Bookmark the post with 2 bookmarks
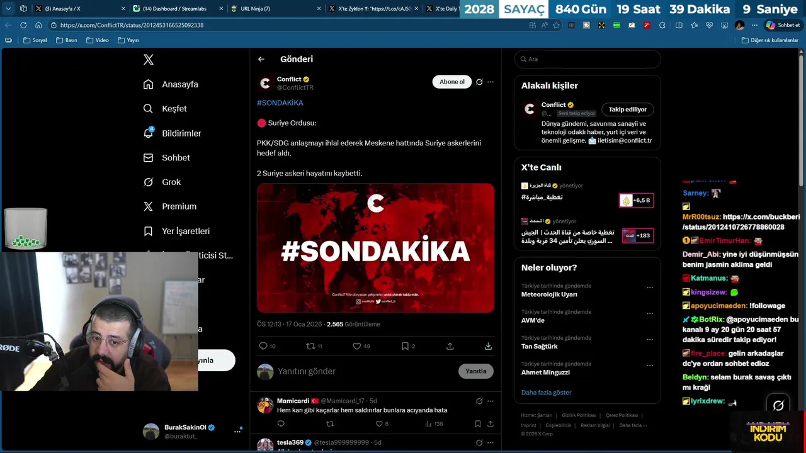The height and width of the screenshot is (453, 806). pyautogui.click(x=405, y=346)
